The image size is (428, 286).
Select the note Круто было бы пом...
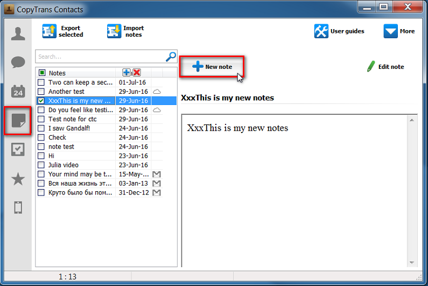[80, 193]
